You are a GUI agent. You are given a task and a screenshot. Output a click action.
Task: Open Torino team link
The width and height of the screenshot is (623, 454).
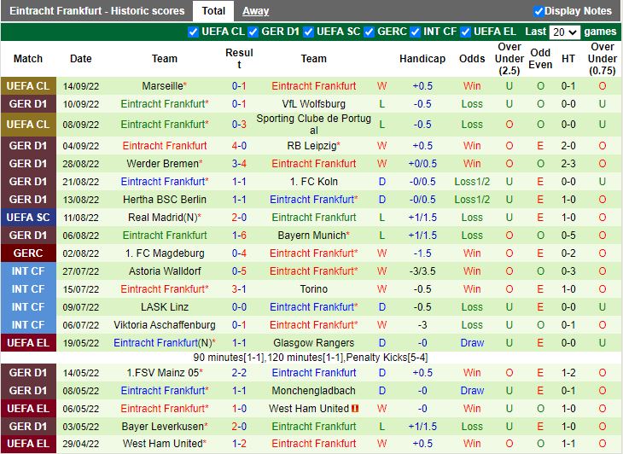(313, 288)
